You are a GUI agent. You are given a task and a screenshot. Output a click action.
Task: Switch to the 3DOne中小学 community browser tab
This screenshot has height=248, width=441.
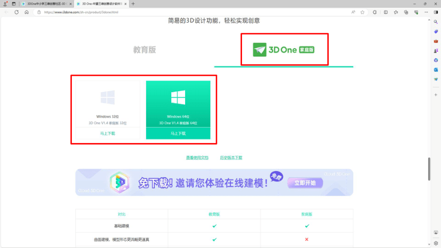pos(47,4)
